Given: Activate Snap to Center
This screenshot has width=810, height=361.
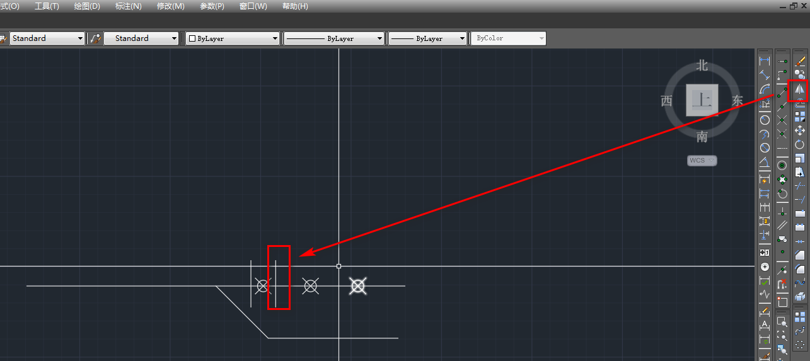Looking at the screenshot, I should click(782, 164).
